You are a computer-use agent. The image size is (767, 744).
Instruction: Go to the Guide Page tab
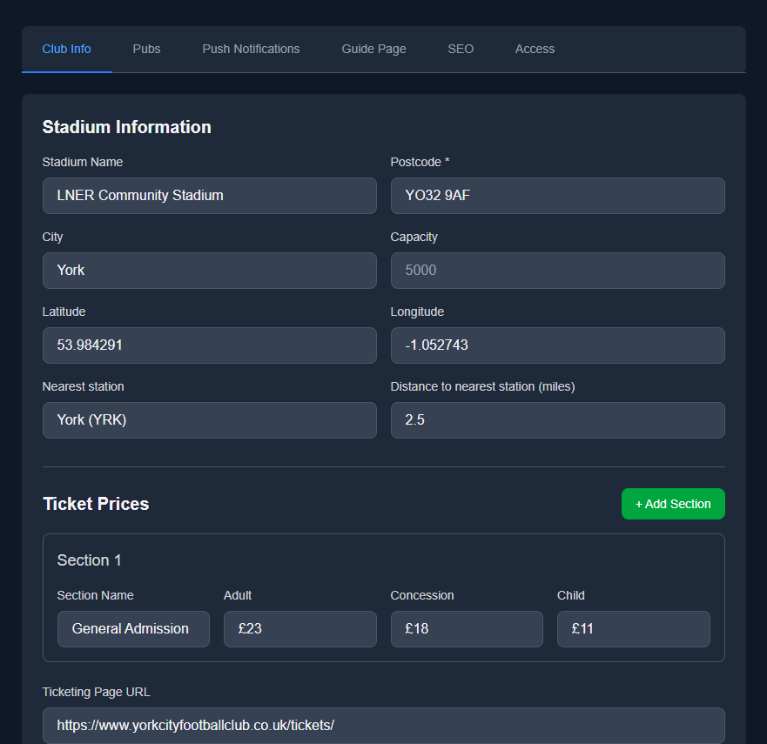pos(373,49)
